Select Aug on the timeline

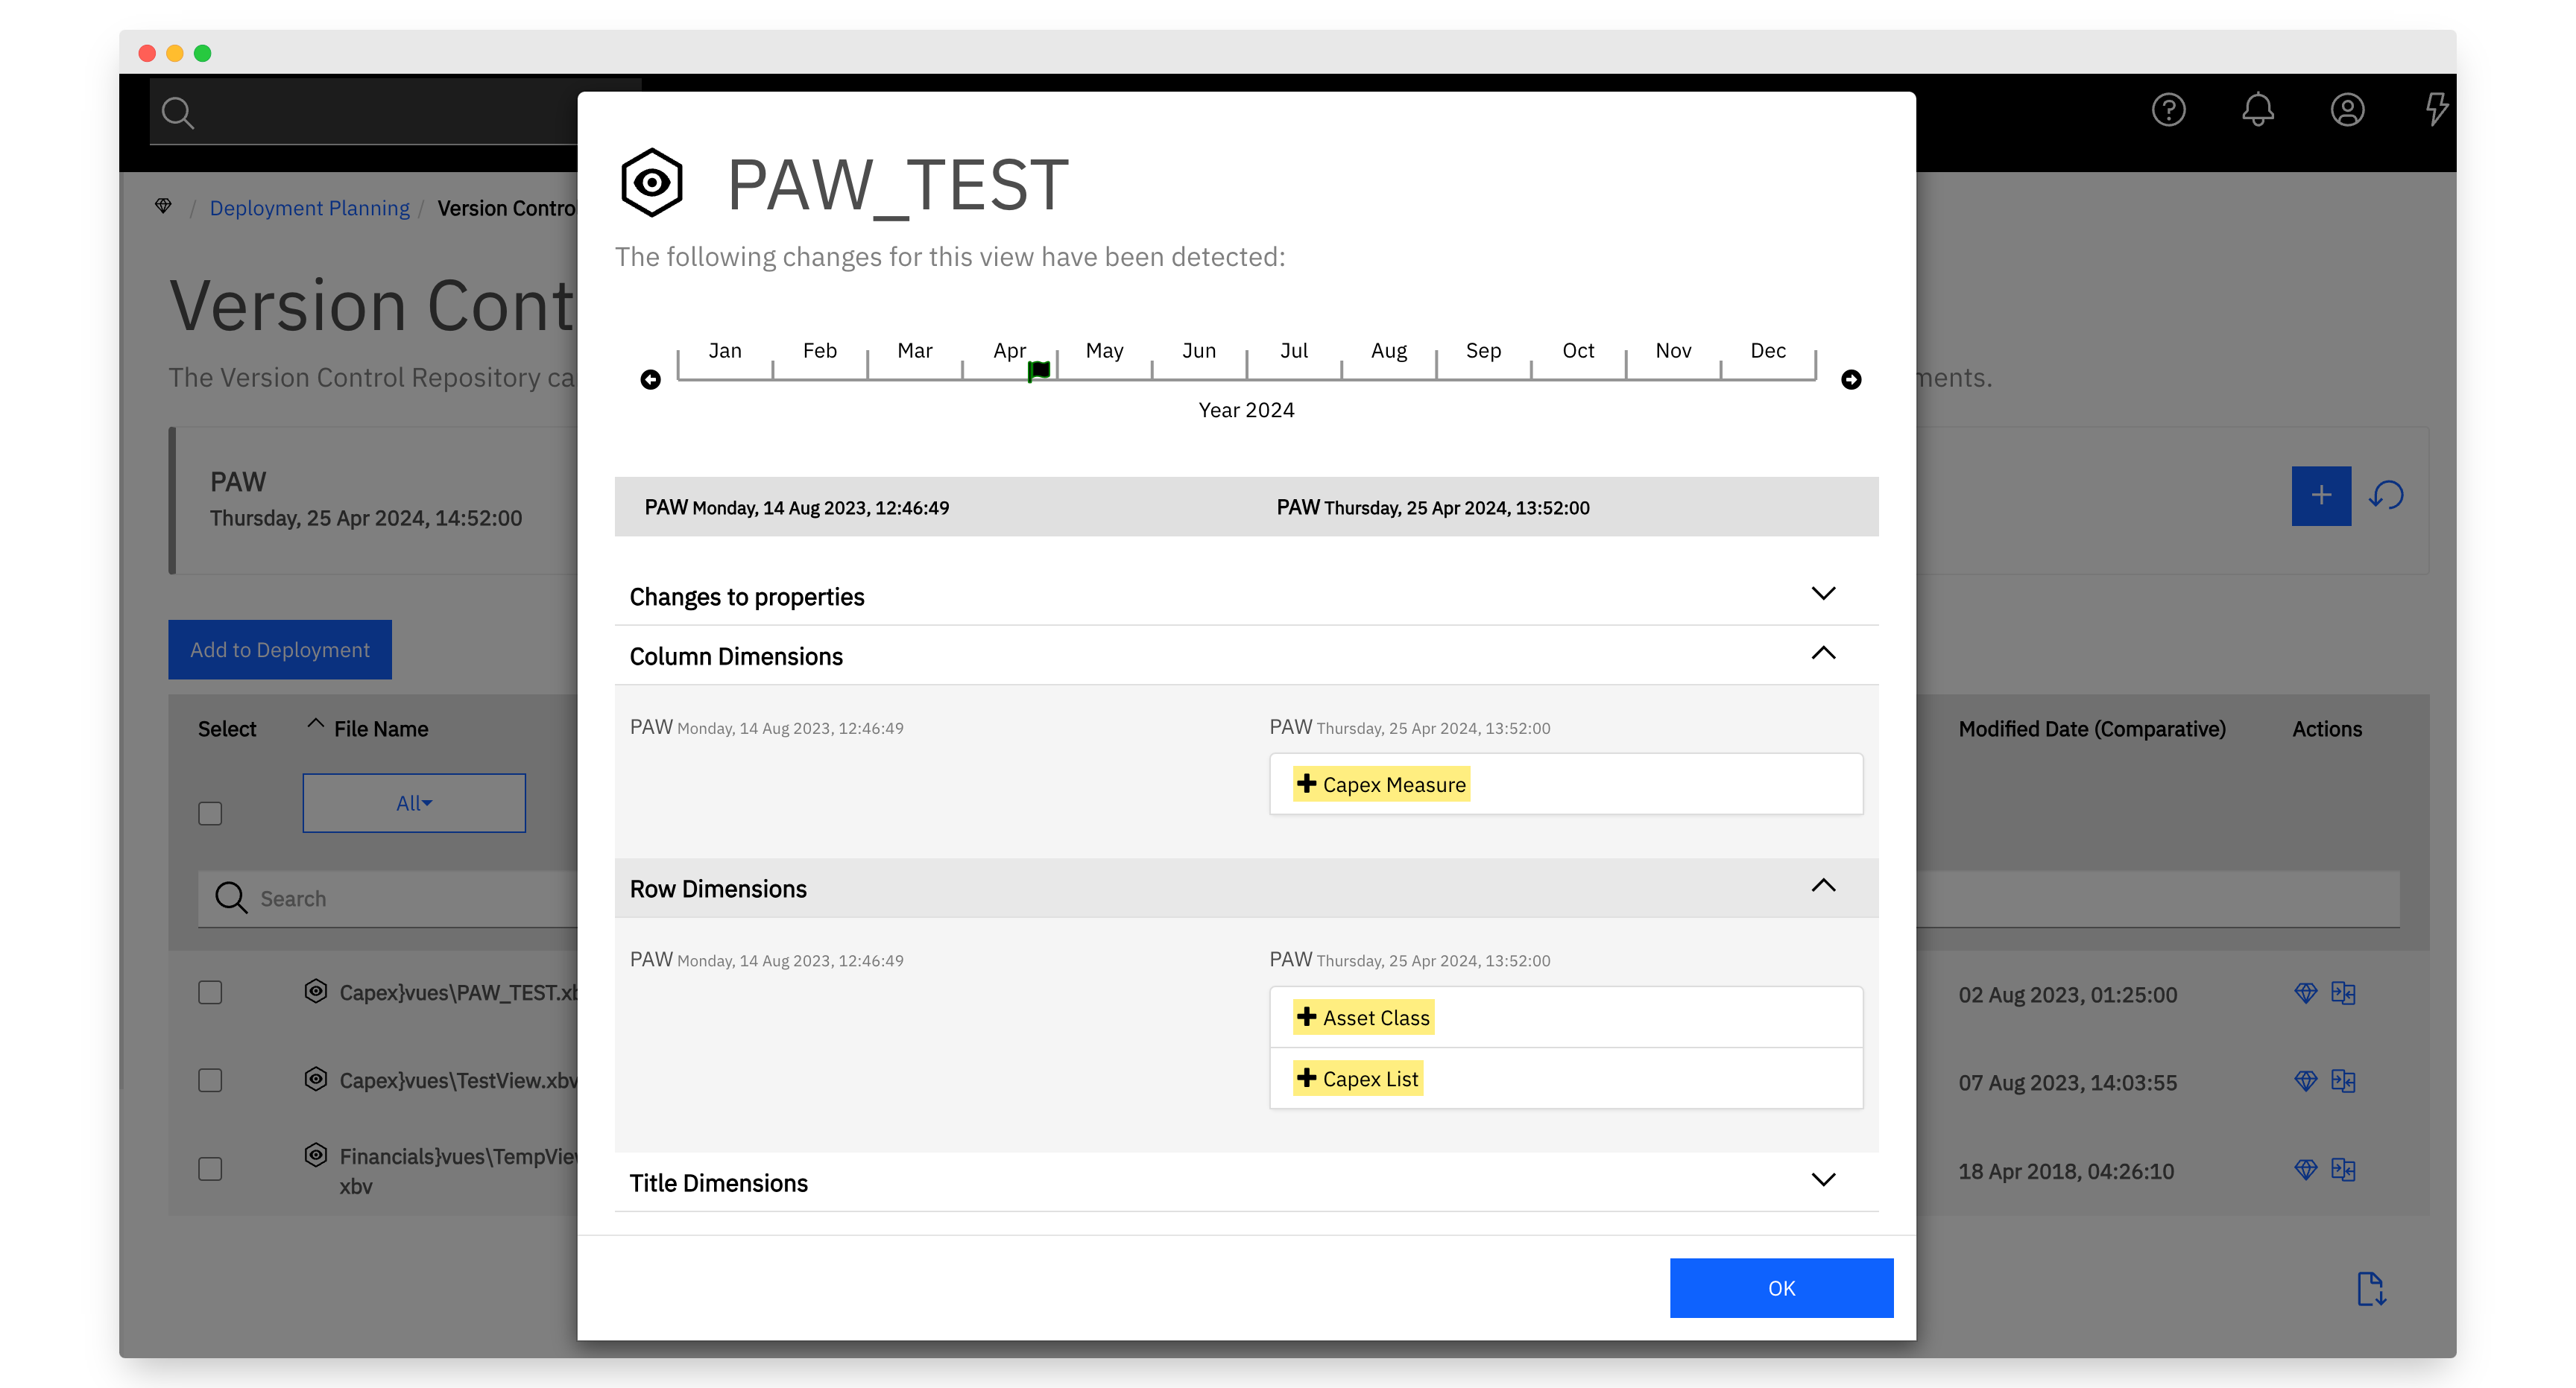point(1389,351)
